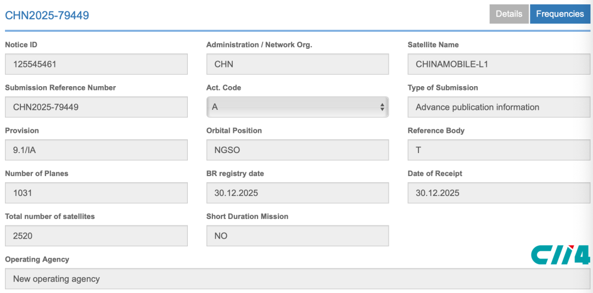This screenshot has width=593, height=293.
Task: Focus the Submission Reference Number field
Action: [x=96, y=107]
